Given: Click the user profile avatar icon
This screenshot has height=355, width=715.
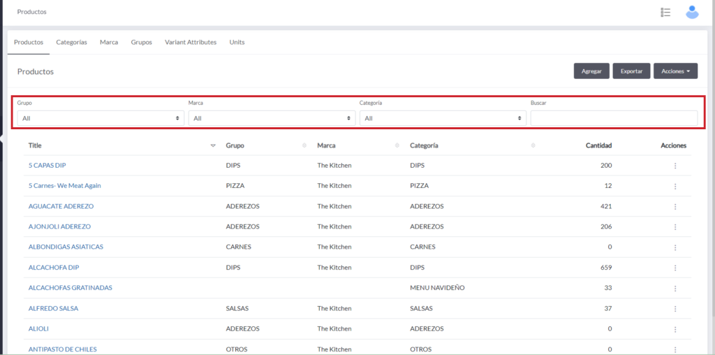Looking at the screenshot, I should click(692, 12).
